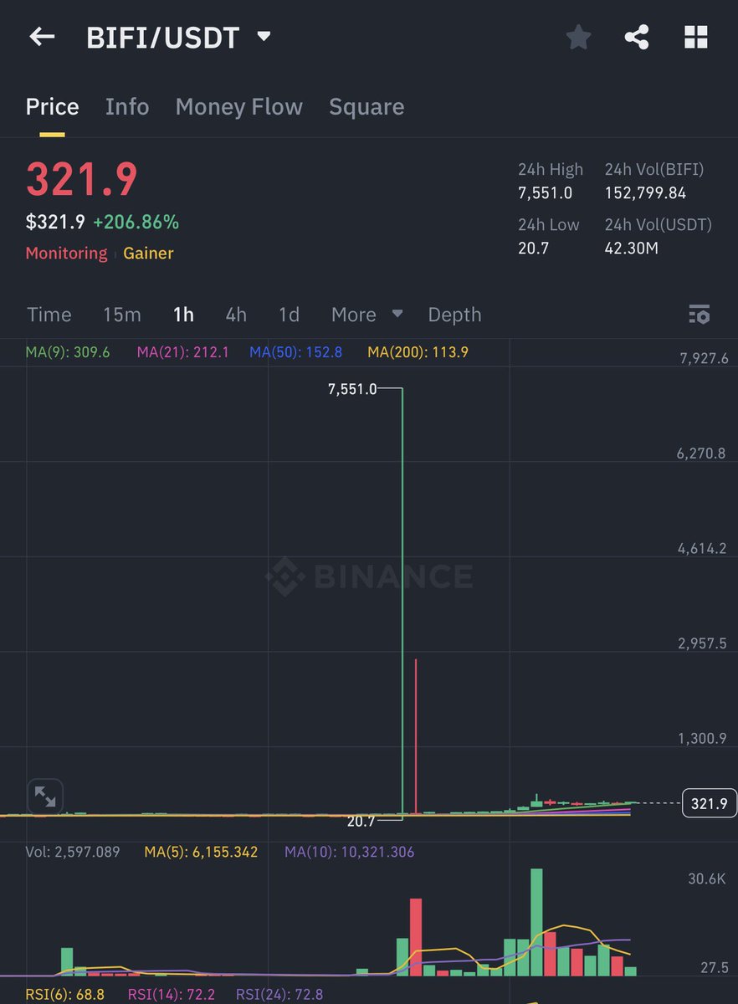Tap the 24h Vol(BIFI) 152,799.84 value

pos(645,193)
